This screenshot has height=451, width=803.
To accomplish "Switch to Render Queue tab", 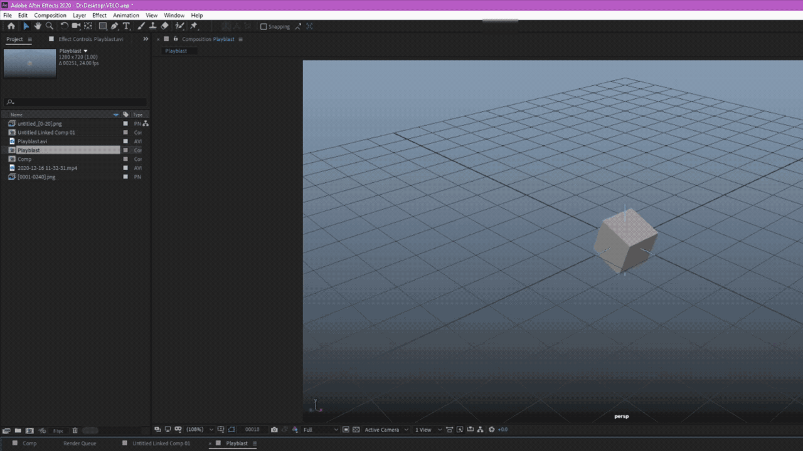I will (80, 443).
